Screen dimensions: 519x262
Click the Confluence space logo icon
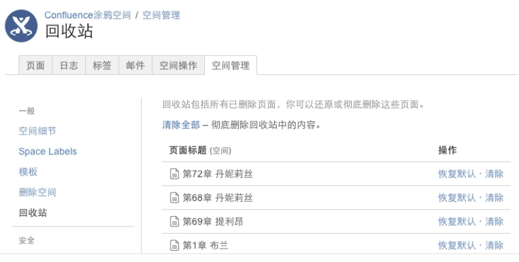point(21,26)
